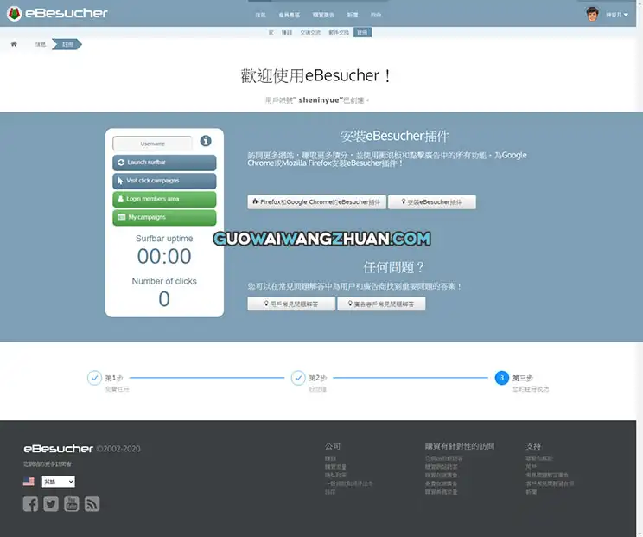Click the user avatar picture
Viewport: 643px width, 537px height.
click(592, 15)
